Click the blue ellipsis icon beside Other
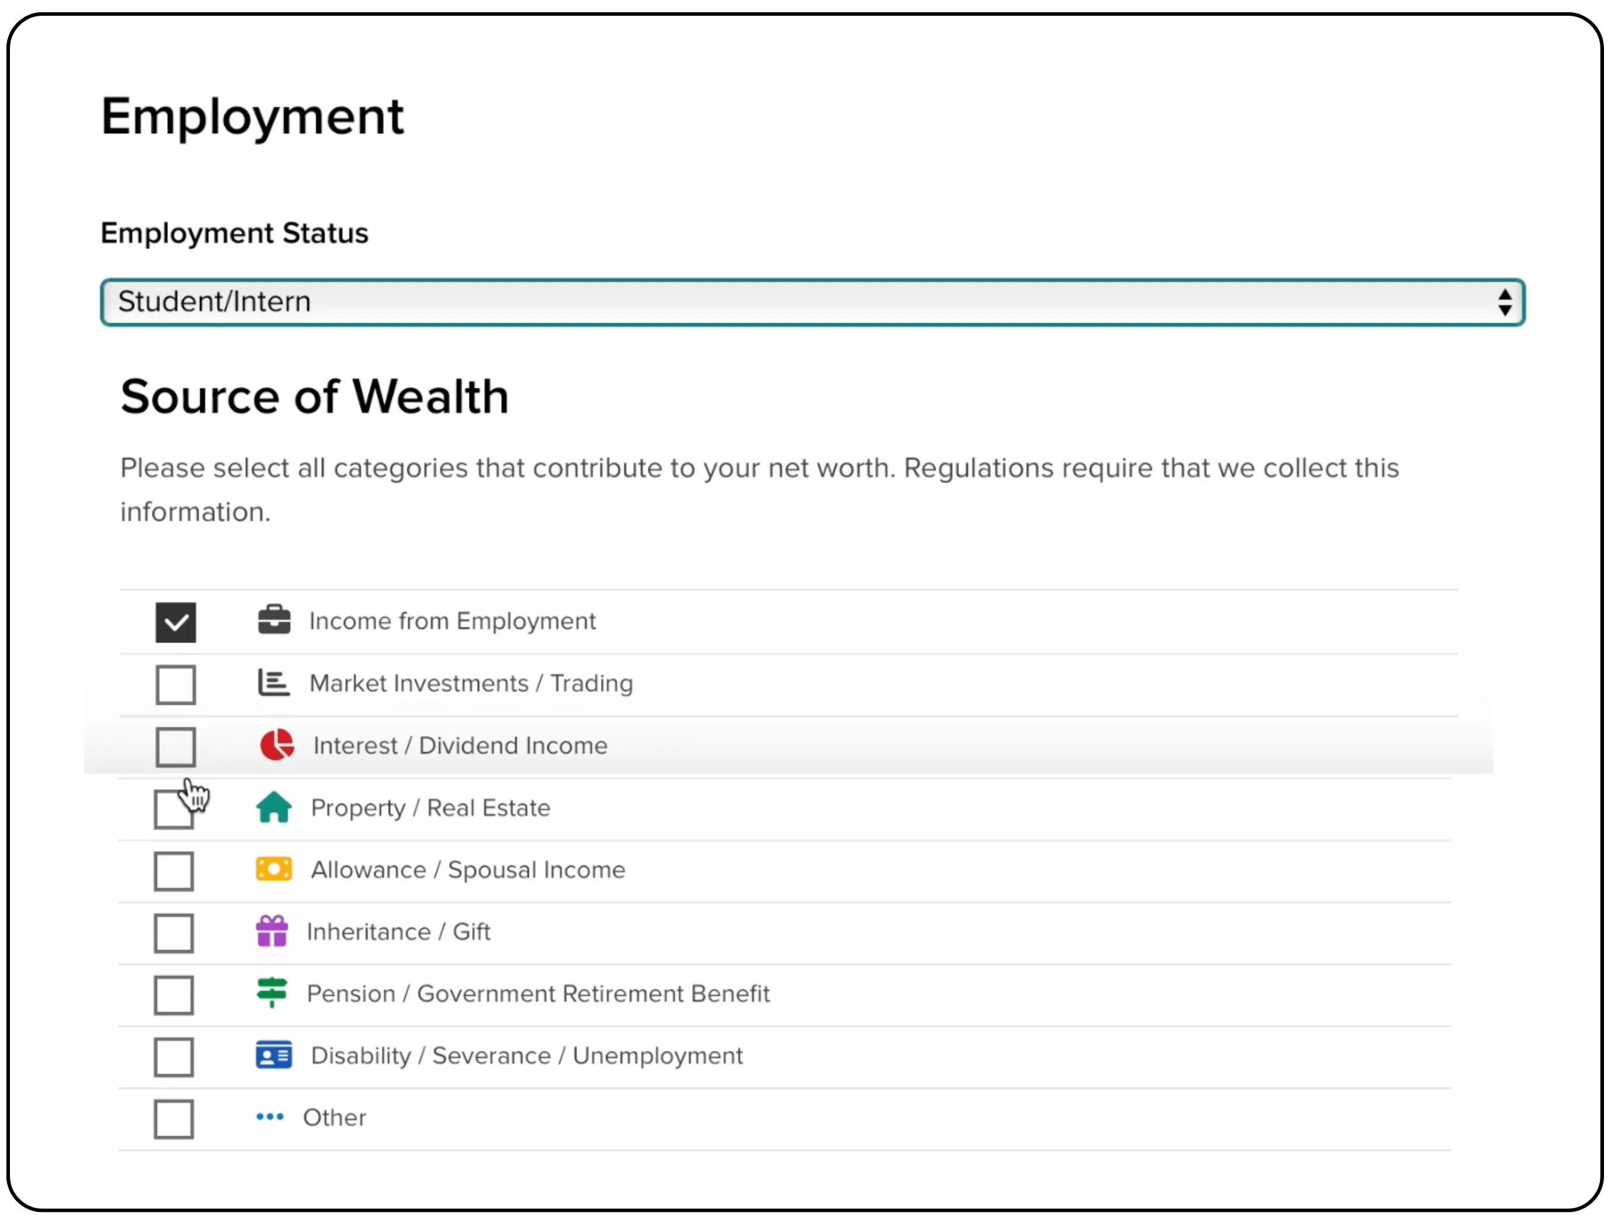The image size is (1618, 1219). pyautogui.click(x=270, y=1117)
